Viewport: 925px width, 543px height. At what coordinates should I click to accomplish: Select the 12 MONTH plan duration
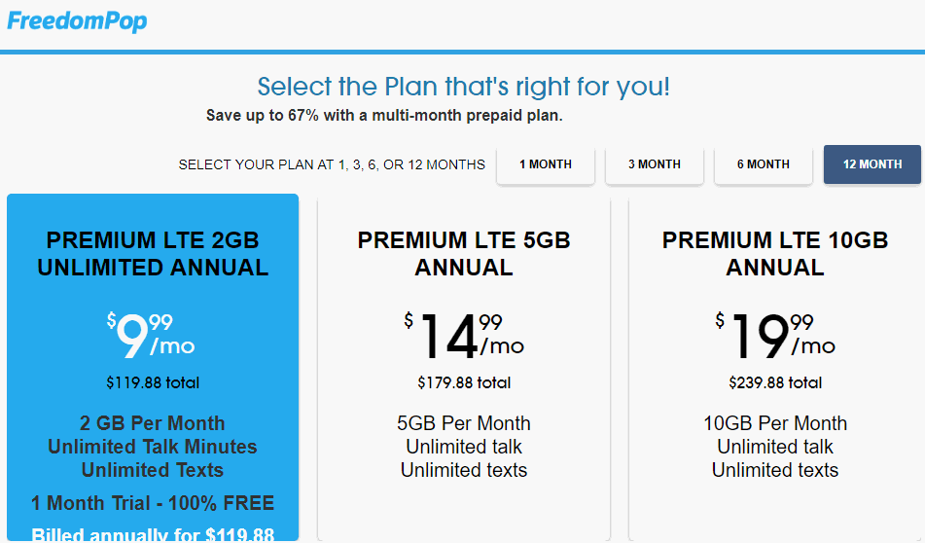pos(872,164)
